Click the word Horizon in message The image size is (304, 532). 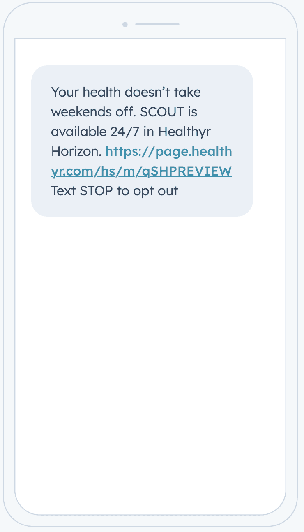click(x=76, y=151)
